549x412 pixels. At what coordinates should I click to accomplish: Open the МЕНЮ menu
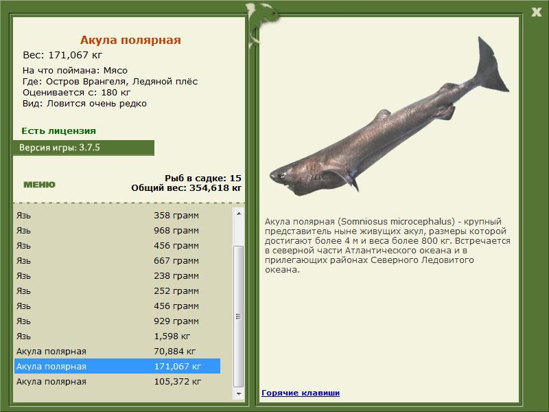pos(39,185)
